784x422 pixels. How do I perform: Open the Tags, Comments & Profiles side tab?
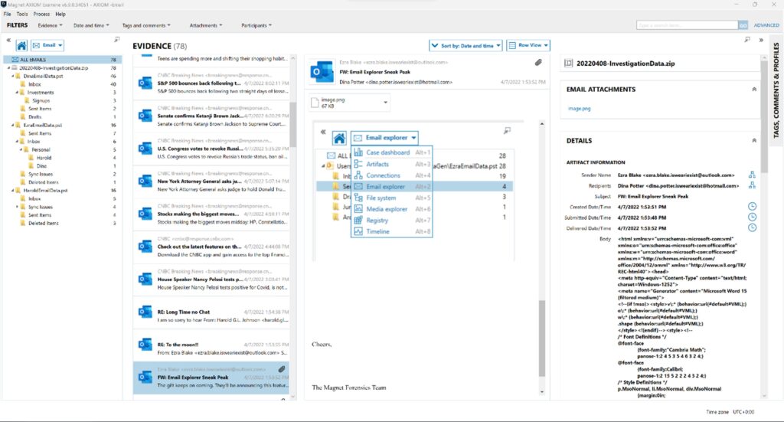[x=776, y=90]
